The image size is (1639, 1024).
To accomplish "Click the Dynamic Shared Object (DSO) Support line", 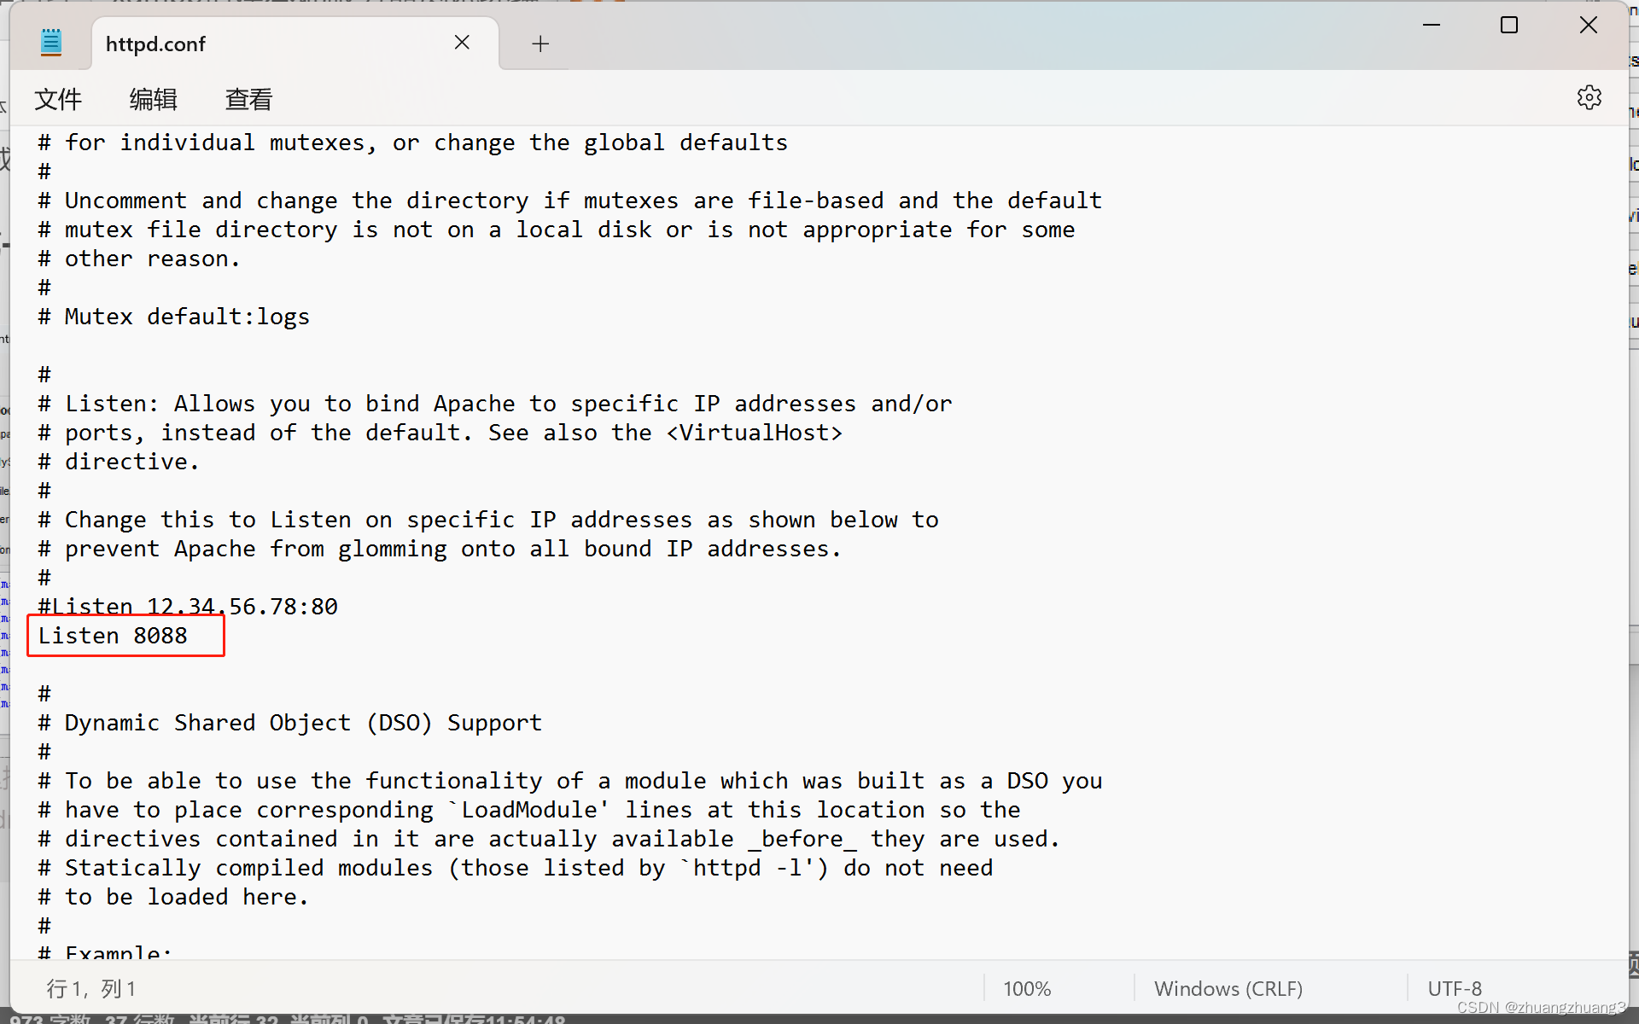I will (303, 723).
